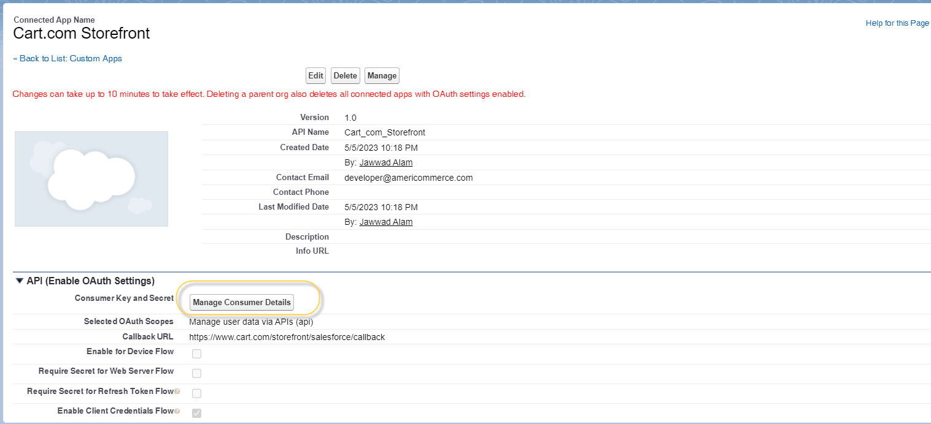Click help icon beside Refresh Token Flow
The image size is (931, 424).
click(x=177, y=392)
